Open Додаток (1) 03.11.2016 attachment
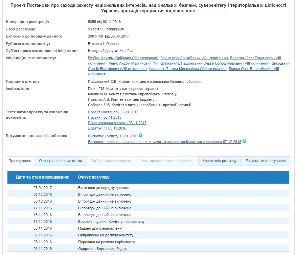 click(107, 129)
